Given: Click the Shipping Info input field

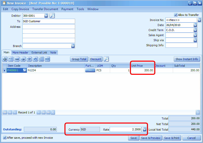Looking at the screenshot, I should (x=181, y=45).
